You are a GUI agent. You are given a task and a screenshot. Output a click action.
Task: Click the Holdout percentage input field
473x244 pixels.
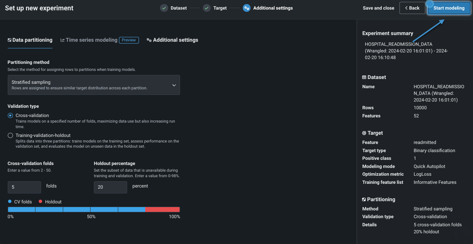pos(110,187)
